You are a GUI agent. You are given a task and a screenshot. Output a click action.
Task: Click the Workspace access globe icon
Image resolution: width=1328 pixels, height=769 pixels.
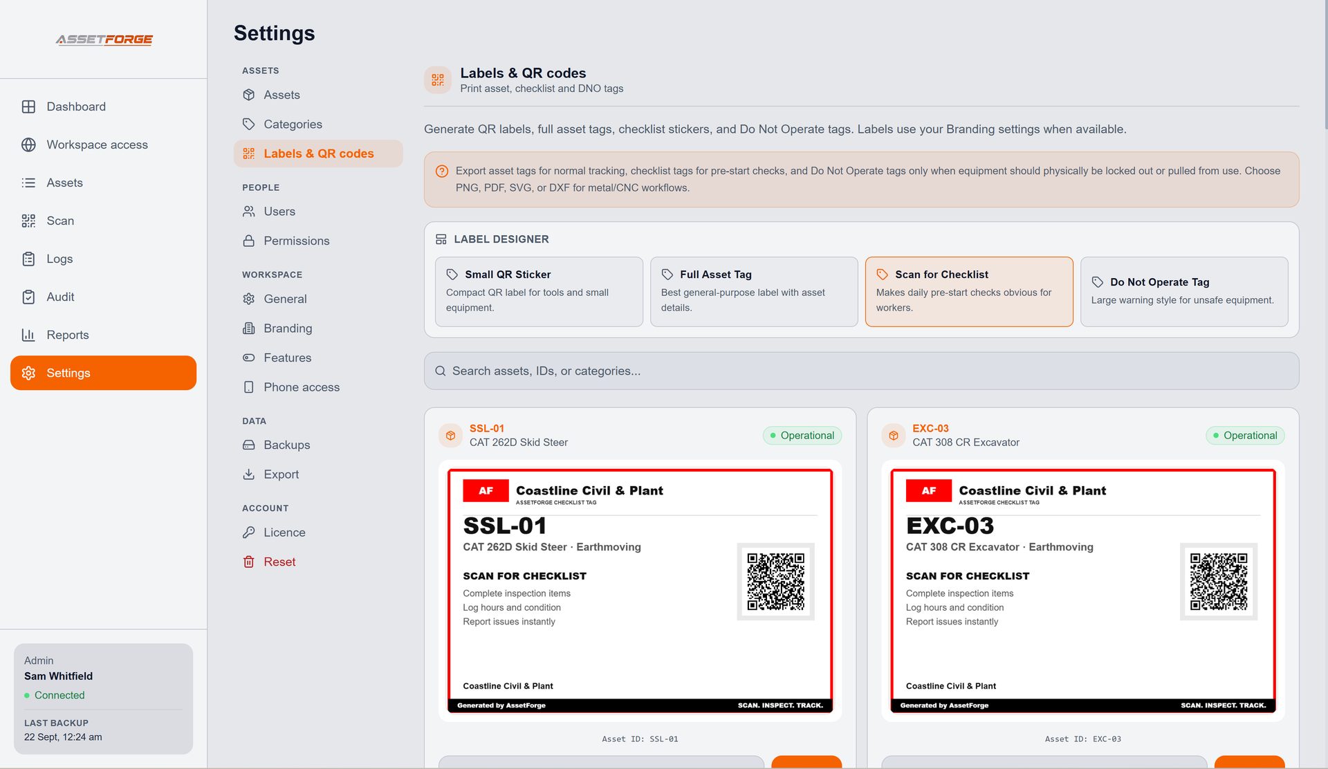point(28,145)
